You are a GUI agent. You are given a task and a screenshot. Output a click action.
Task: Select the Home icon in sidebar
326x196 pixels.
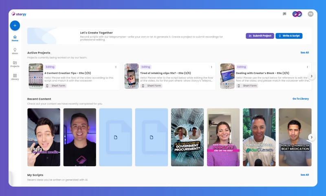tap(15, 38)
